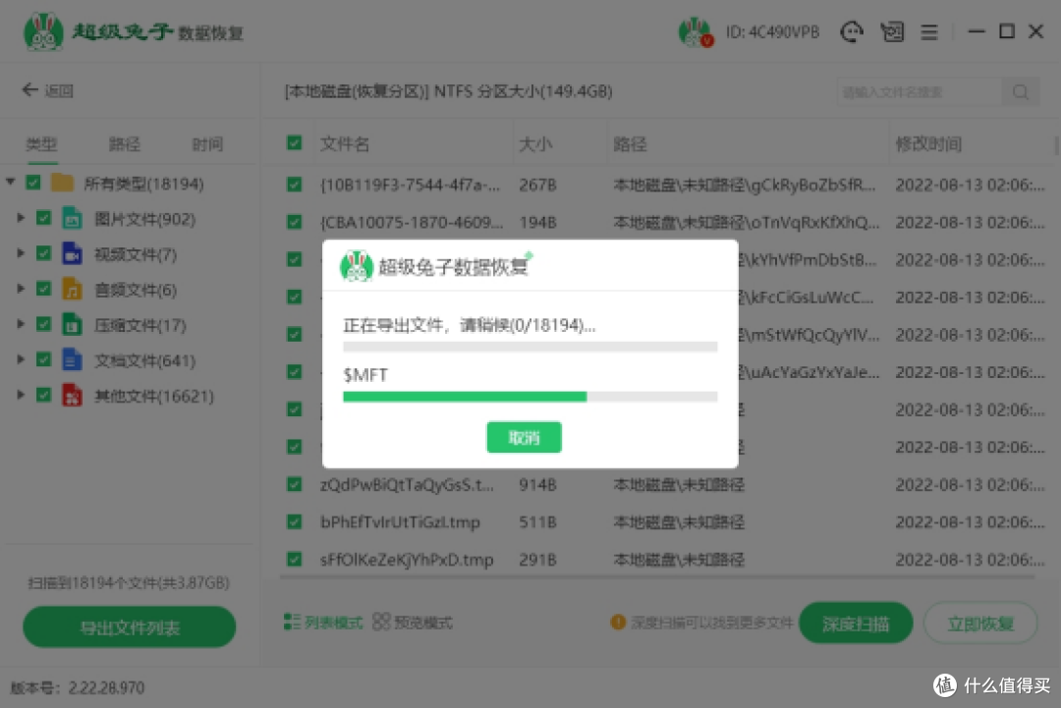Uncheck the bPhEfTvIrUtTiGzl.tmp row checkbox

click(x=295, y=521)
